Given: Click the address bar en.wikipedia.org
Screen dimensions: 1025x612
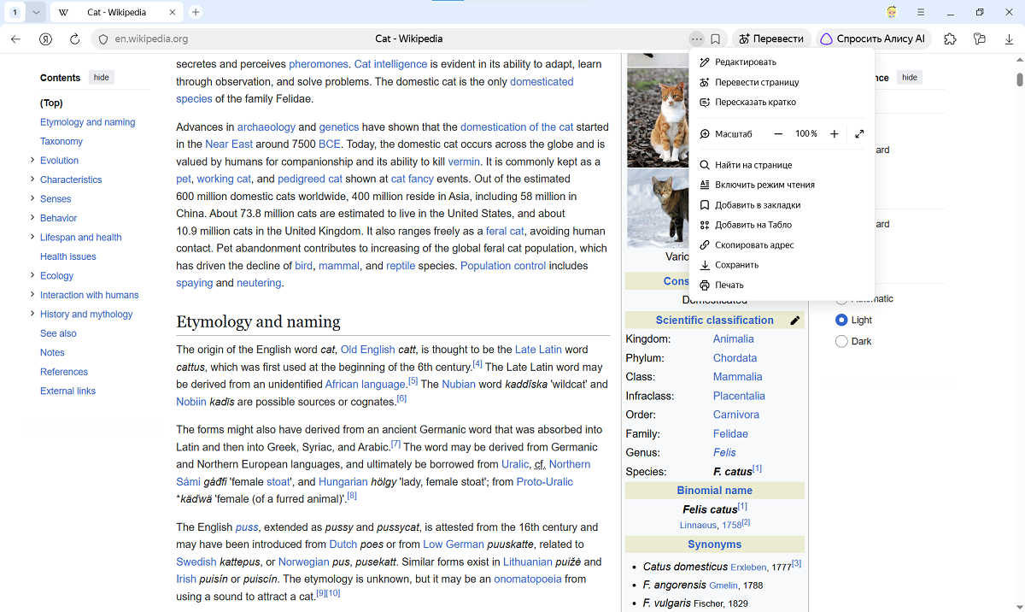Looking at the screenshot, I should coord(152,38).
